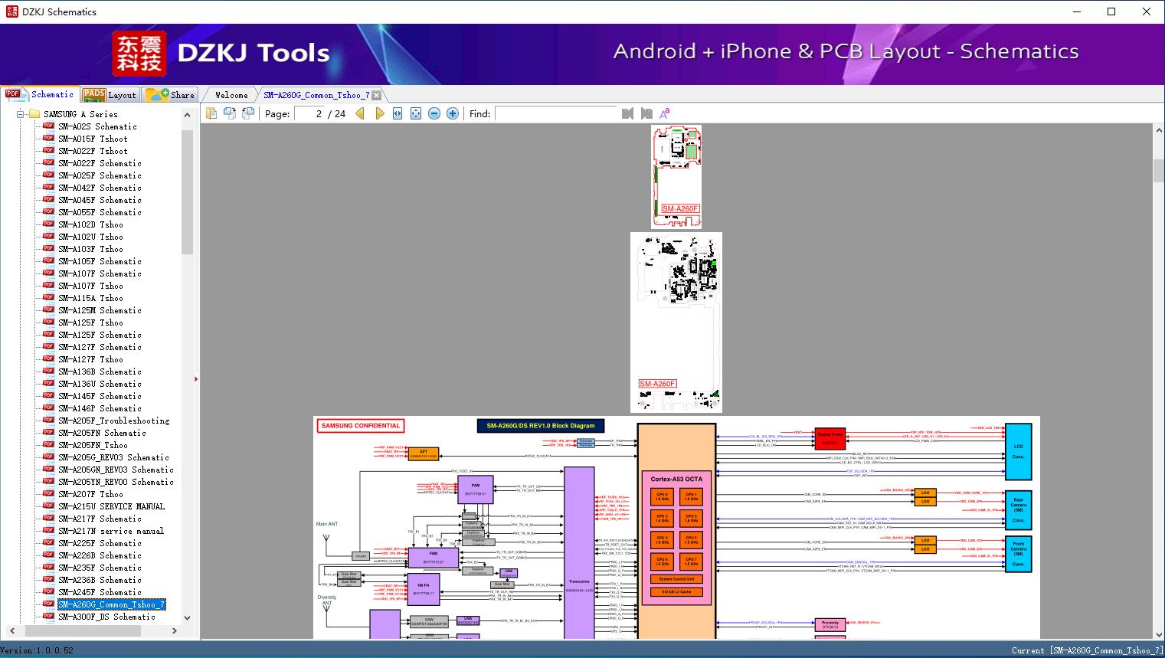
Task: Click the document vertical scrollbar thumb
Action: coord(1159,170)
